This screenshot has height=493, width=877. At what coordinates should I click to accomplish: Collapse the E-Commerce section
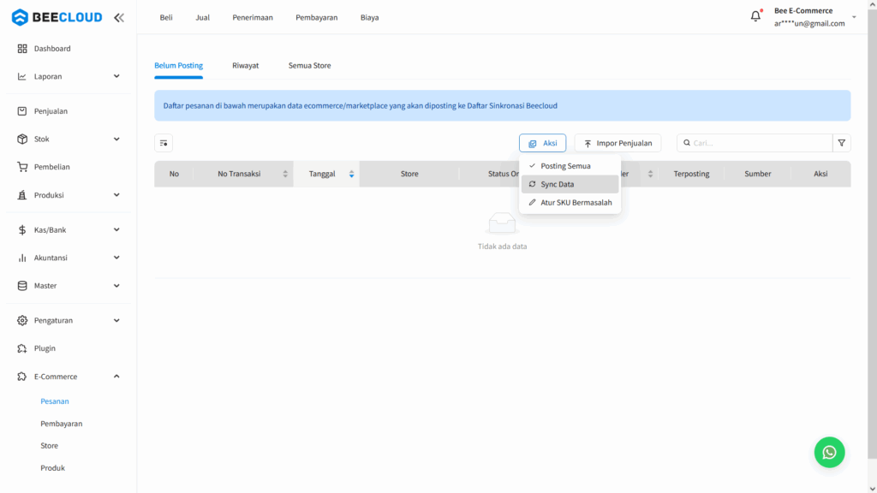tap(117, 376)
